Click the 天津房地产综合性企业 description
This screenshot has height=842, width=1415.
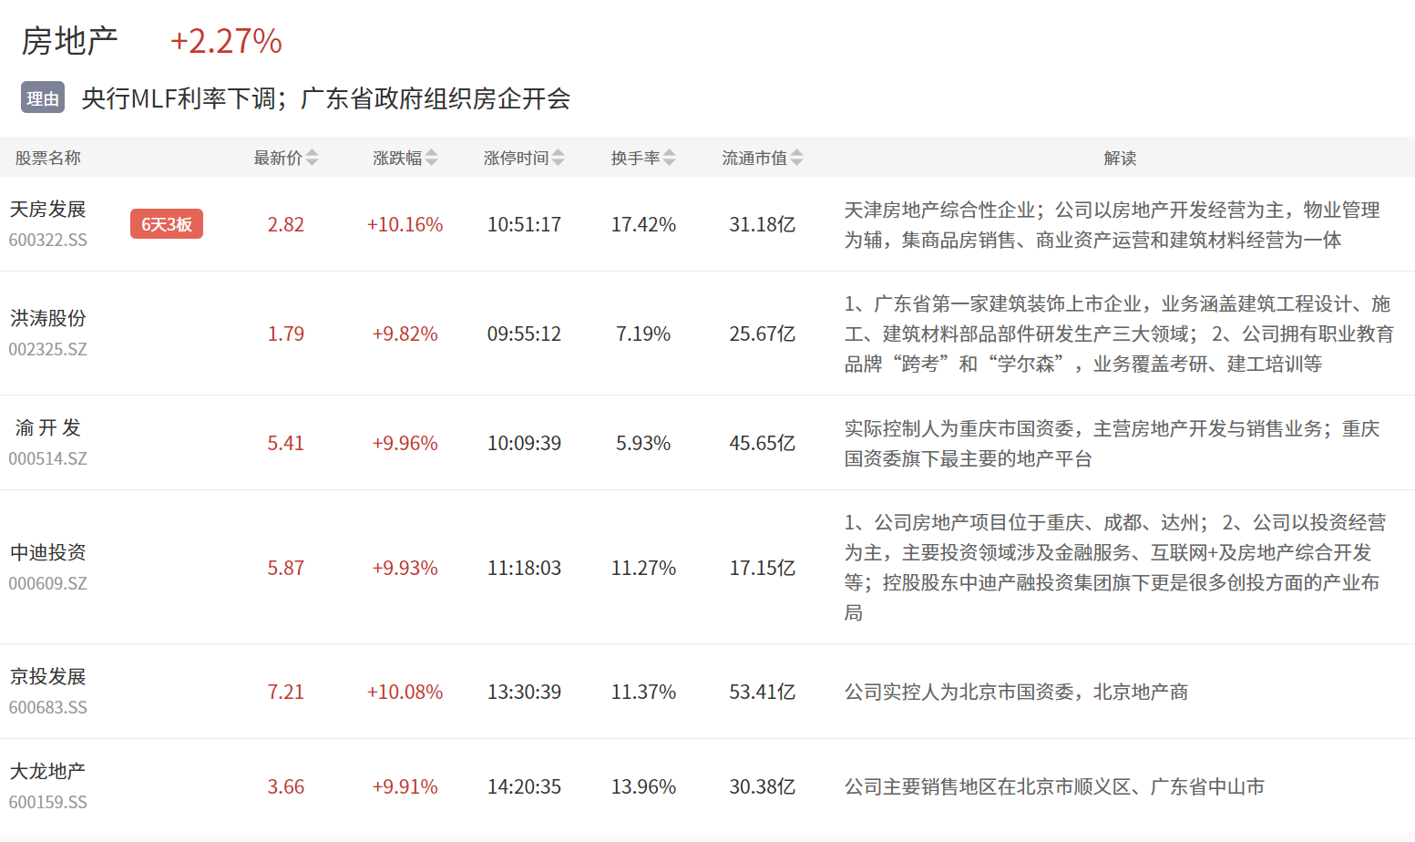[x=1112, y=224]
